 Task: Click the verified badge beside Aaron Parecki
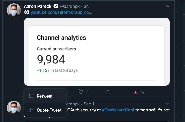[56, 6]
